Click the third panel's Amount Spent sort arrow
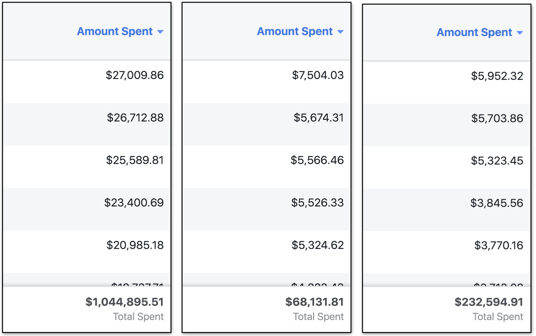 (520, 33)
